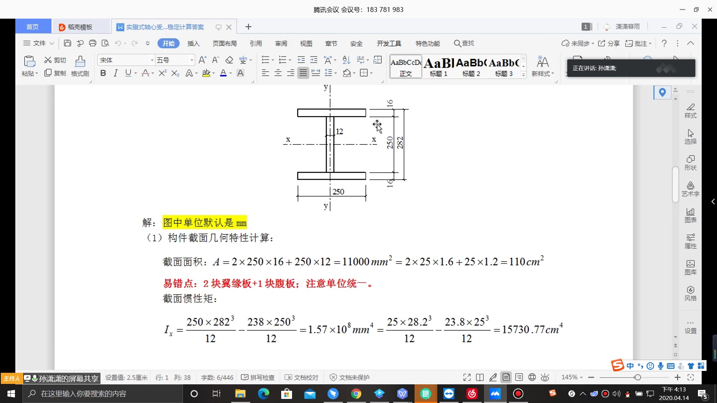Toggle italic formatting
The width and height of the screenshot is (717, 403).
(x=115, y=73)
